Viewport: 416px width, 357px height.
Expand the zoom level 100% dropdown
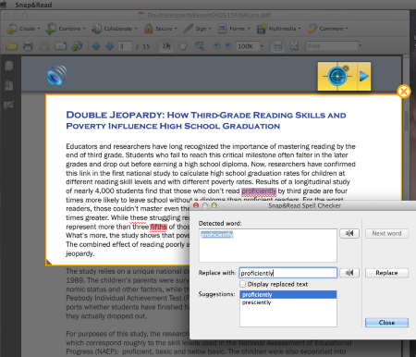point(262,46)
